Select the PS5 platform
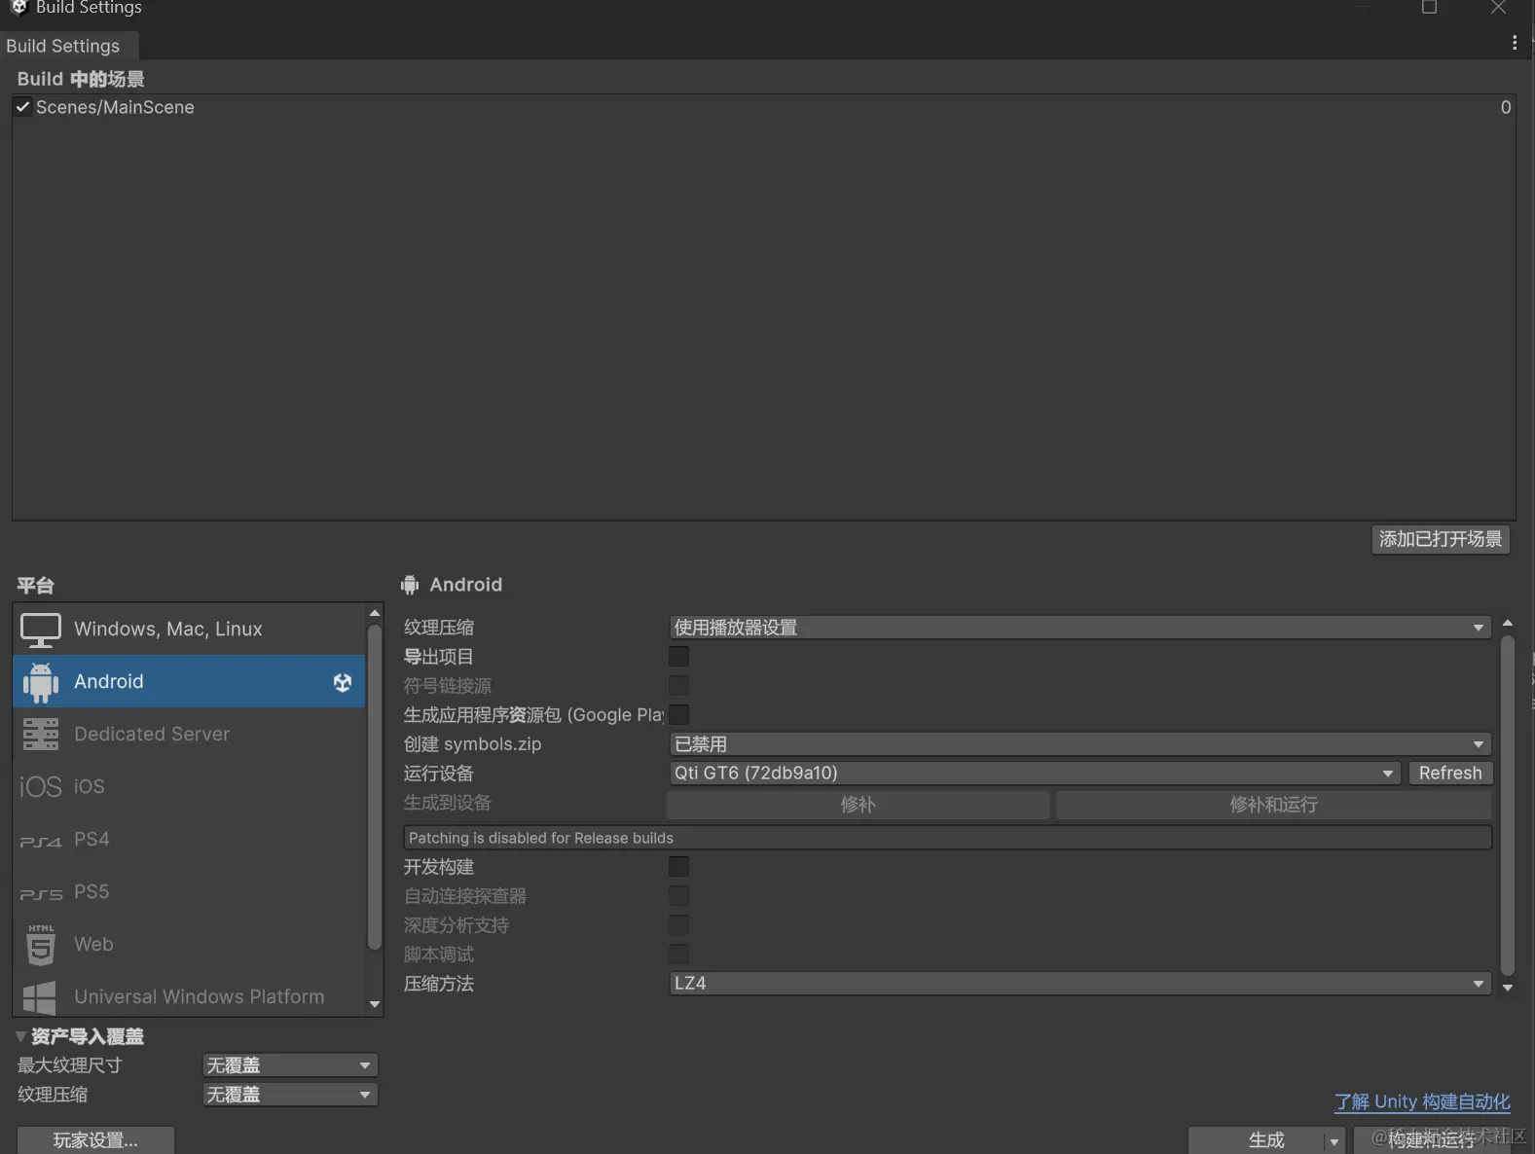Screen dimensions: 1535x1154 189,892
